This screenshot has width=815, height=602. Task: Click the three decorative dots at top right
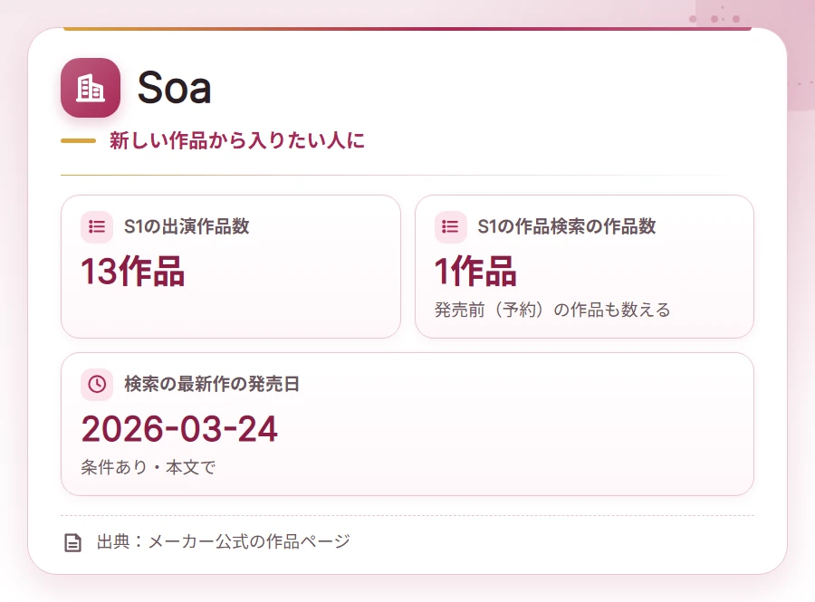714,19
